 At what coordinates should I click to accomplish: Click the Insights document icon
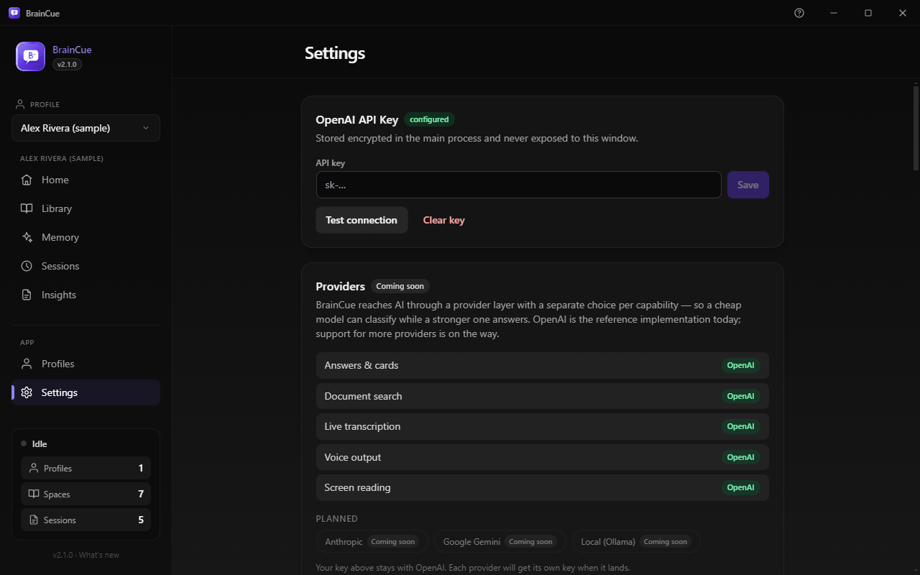27,295
